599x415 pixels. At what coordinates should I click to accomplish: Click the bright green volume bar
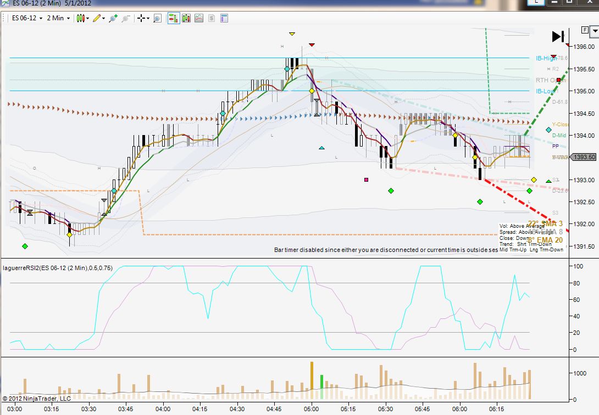tap(321, 387)
